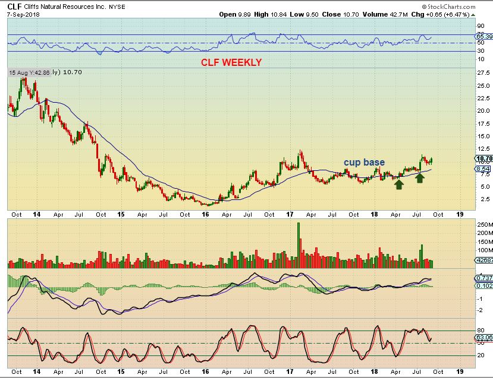Click year 17 on price panel date axis
Screen dimensions: 493x378
(x=290, y=215)
